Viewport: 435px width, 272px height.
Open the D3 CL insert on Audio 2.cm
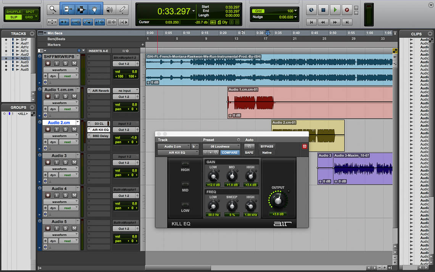tap(99, 124)
